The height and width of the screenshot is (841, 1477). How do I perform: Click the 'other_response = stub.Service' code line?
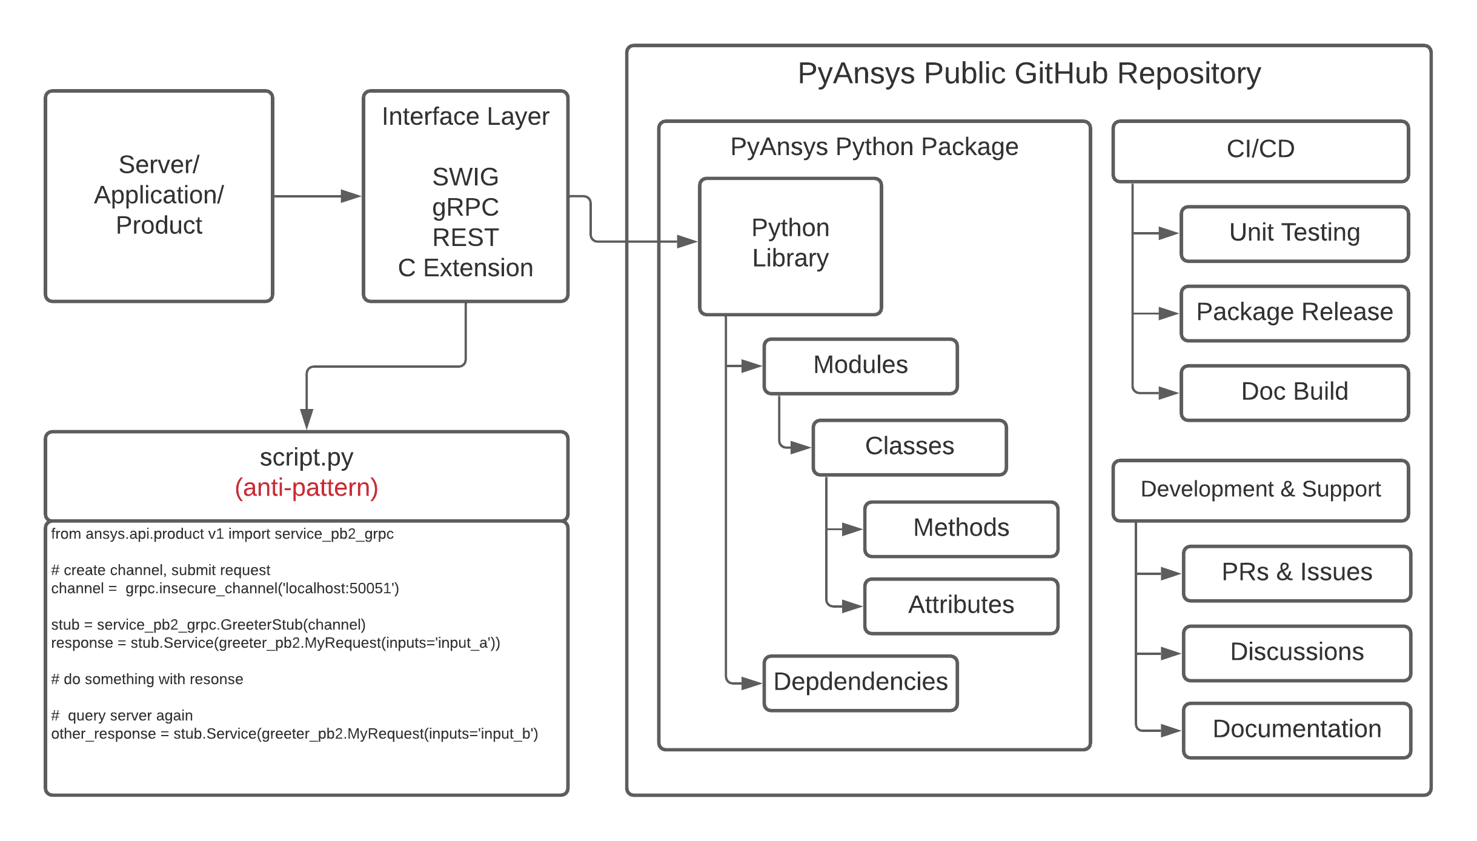point(294,734)
